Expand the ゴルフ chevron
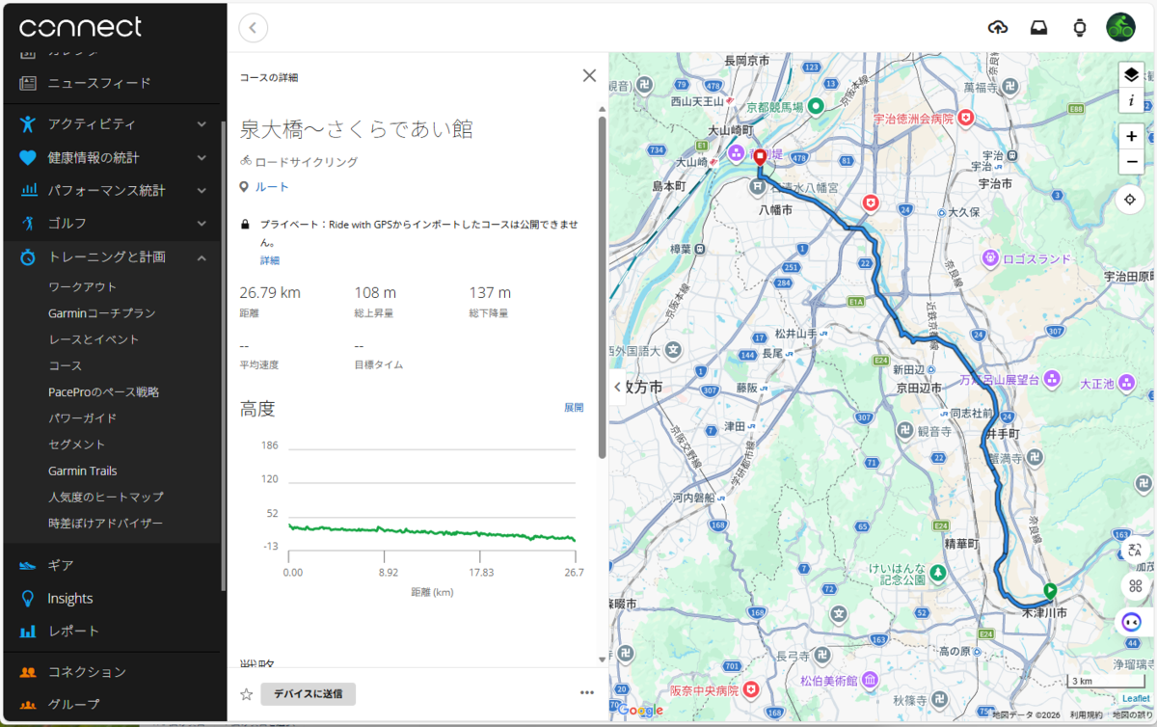 202,224
